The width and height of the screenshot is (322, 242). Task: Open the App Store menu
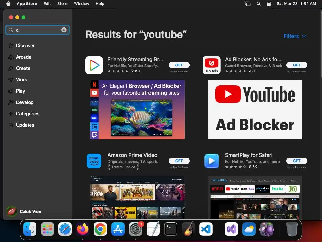tap(27, 4)
